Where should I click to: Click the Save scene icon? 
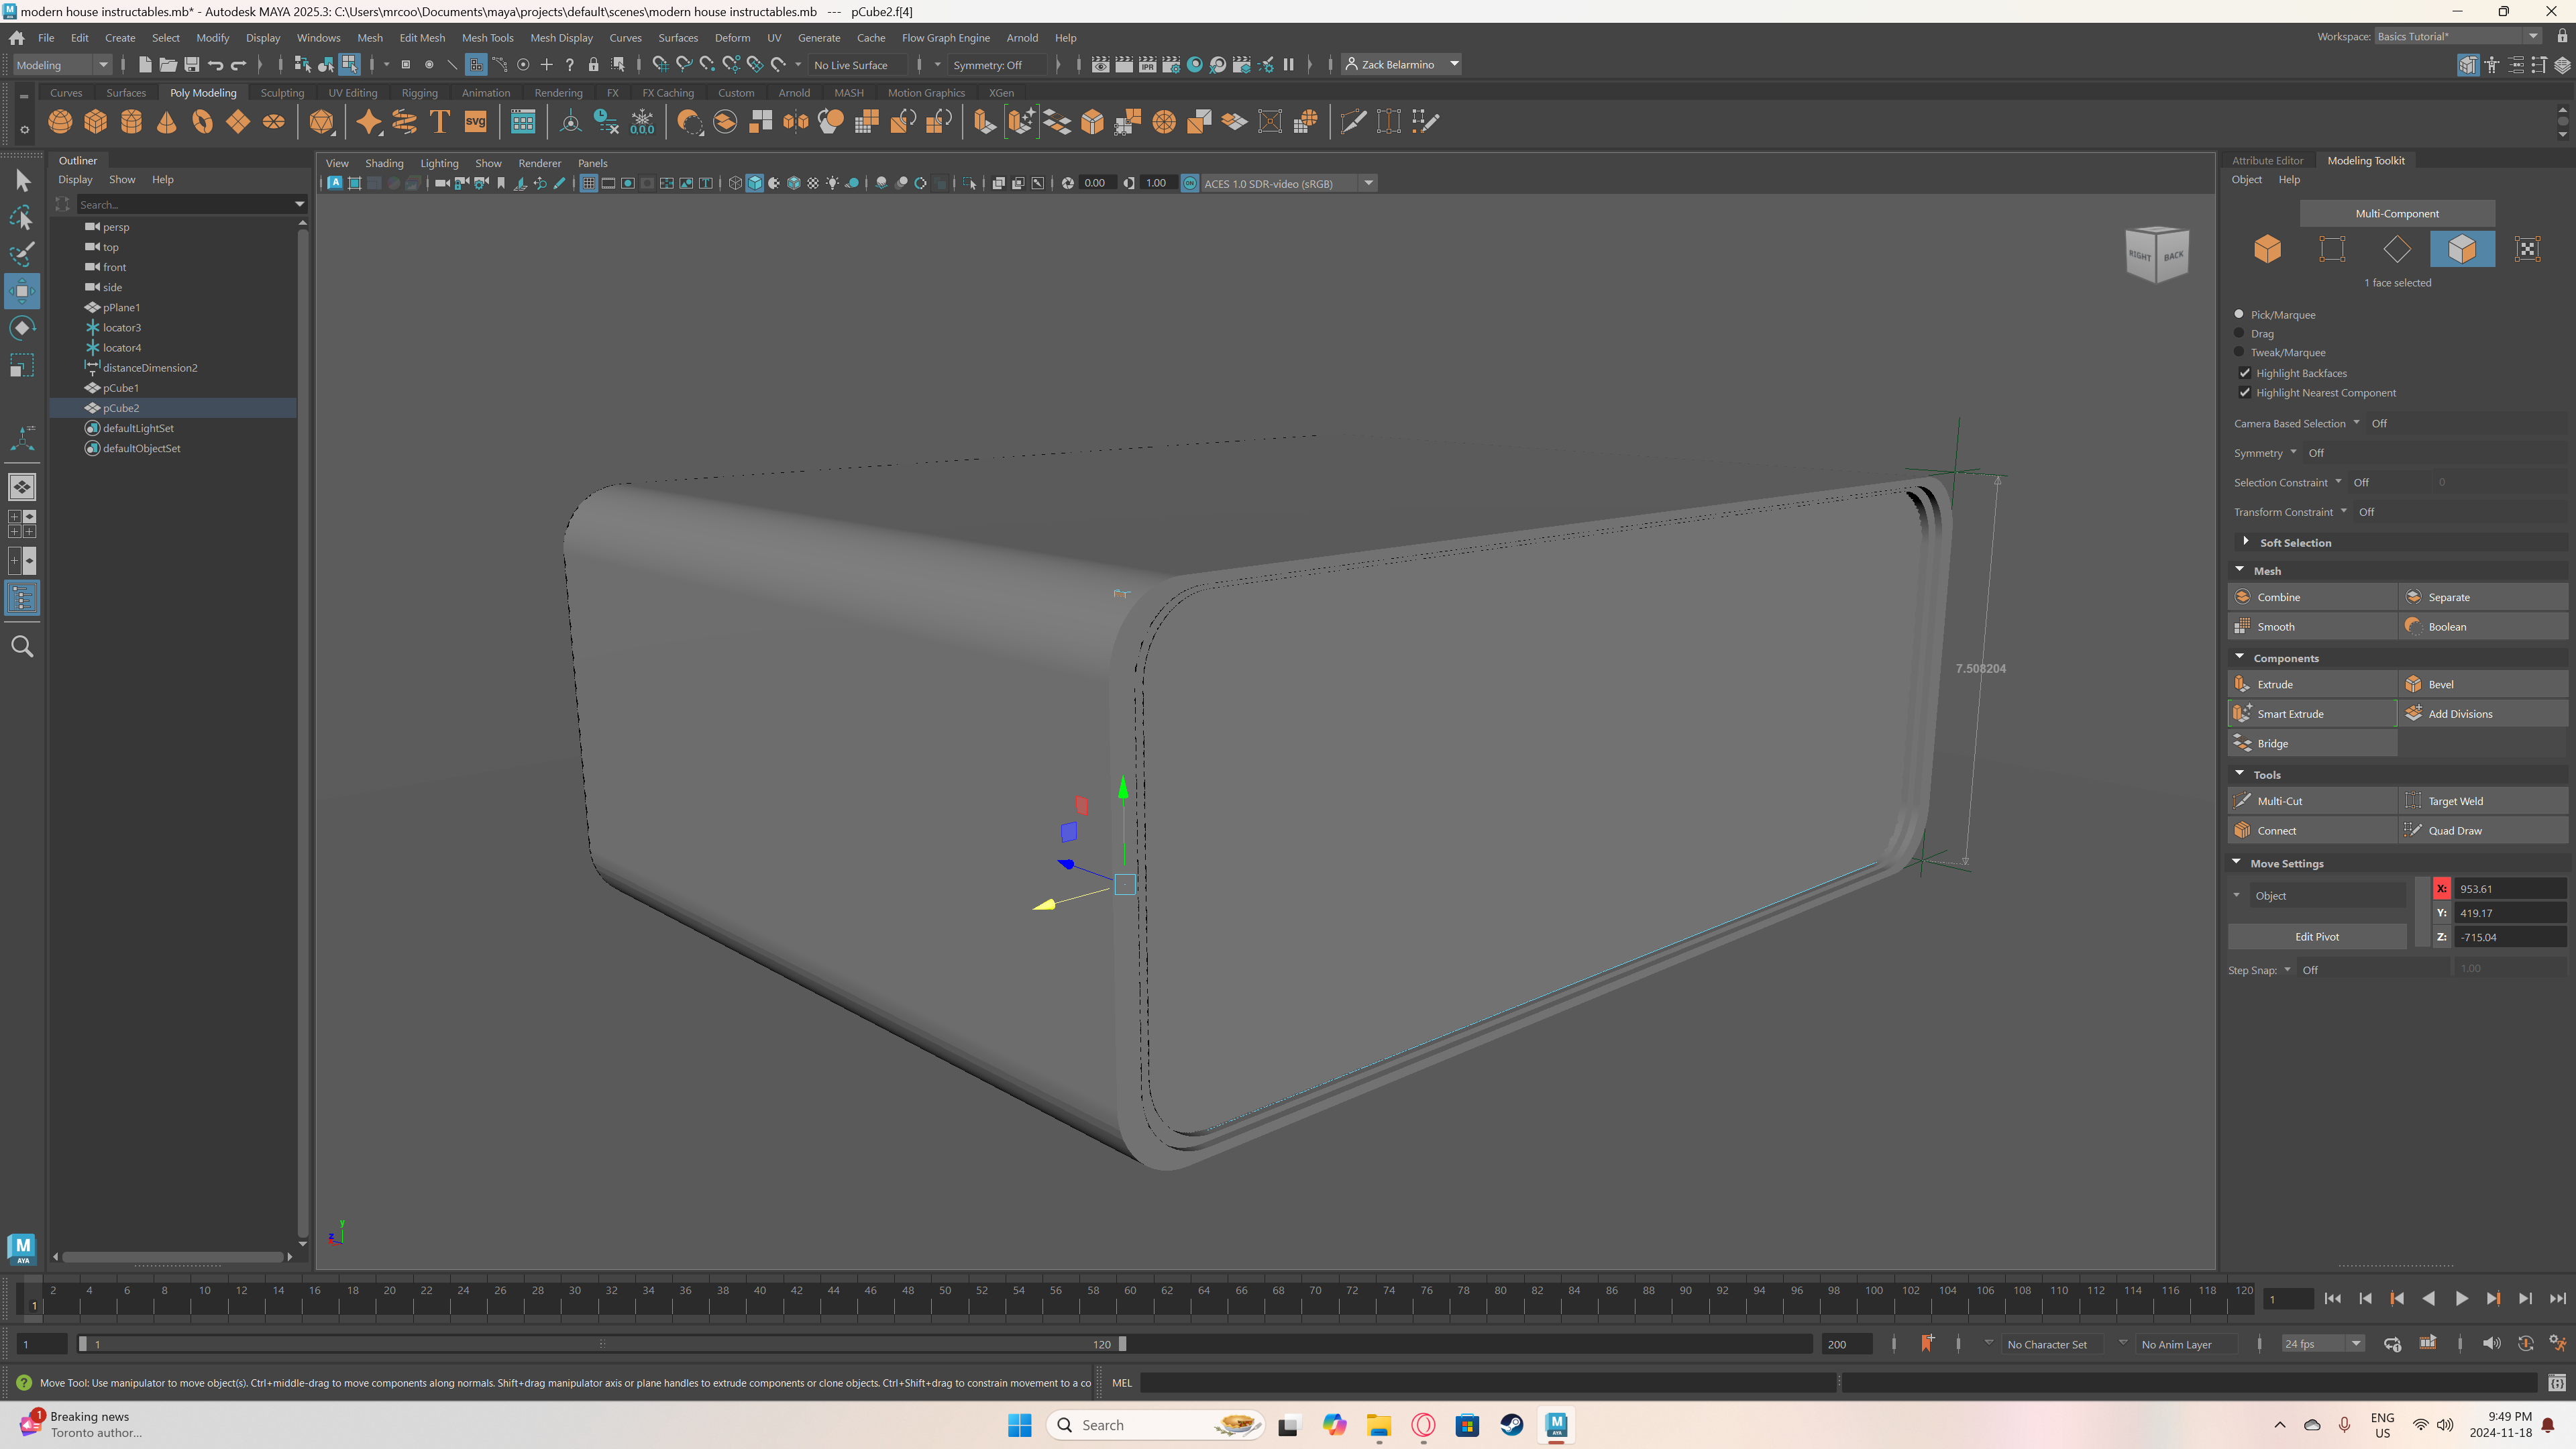[x=192, y=65]
